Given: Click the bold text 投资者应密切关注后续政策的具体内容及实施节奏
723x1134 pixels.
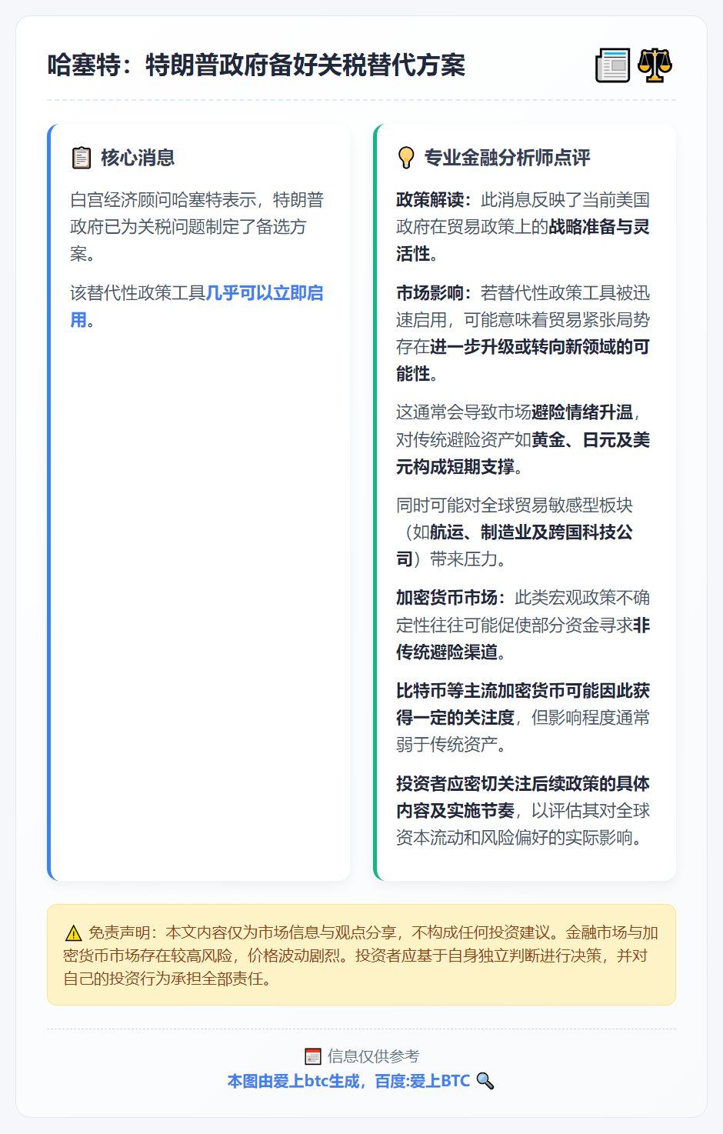Looking at the screenshot, I should click(523, 797).
